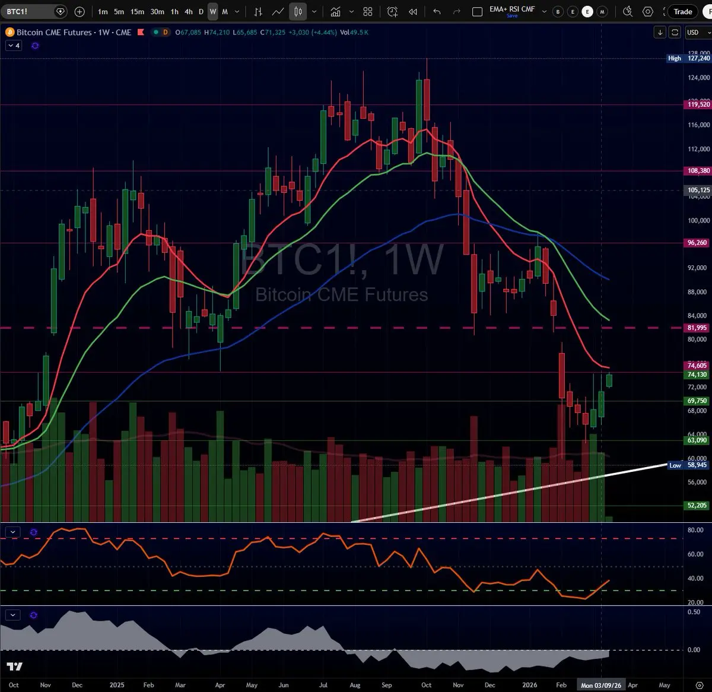This screenshot has height=692, width=712.
Task: Select the 30m timeframe
Action: [x=157, y=11]
